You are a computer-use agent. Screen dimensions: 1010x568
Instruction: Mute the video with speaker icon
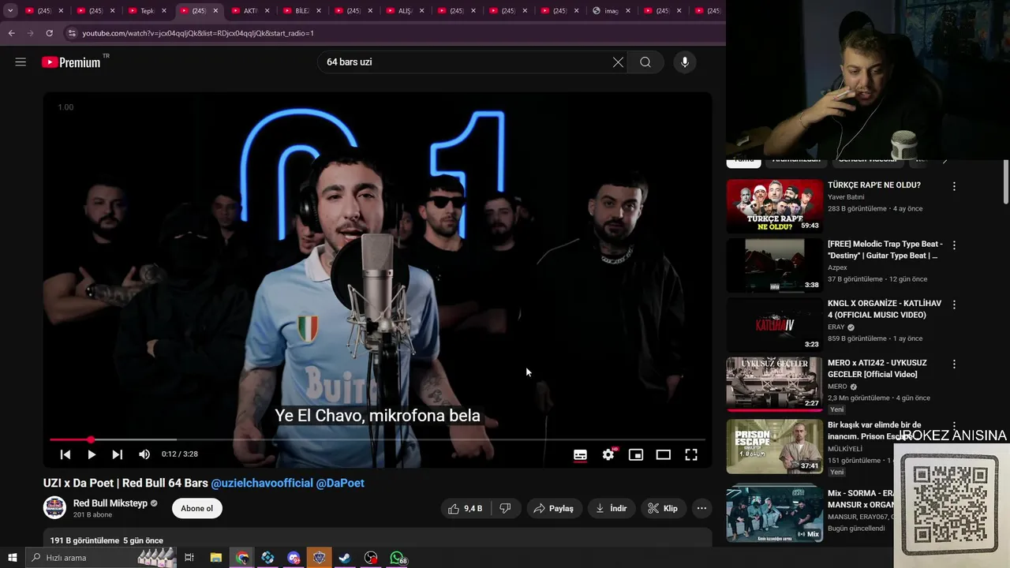coord(144,454)
